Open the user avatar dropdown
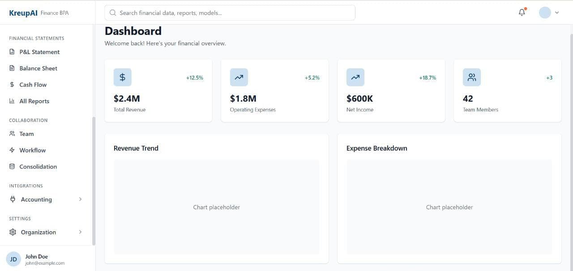This screenshot has height=271, width=573. 548,12
